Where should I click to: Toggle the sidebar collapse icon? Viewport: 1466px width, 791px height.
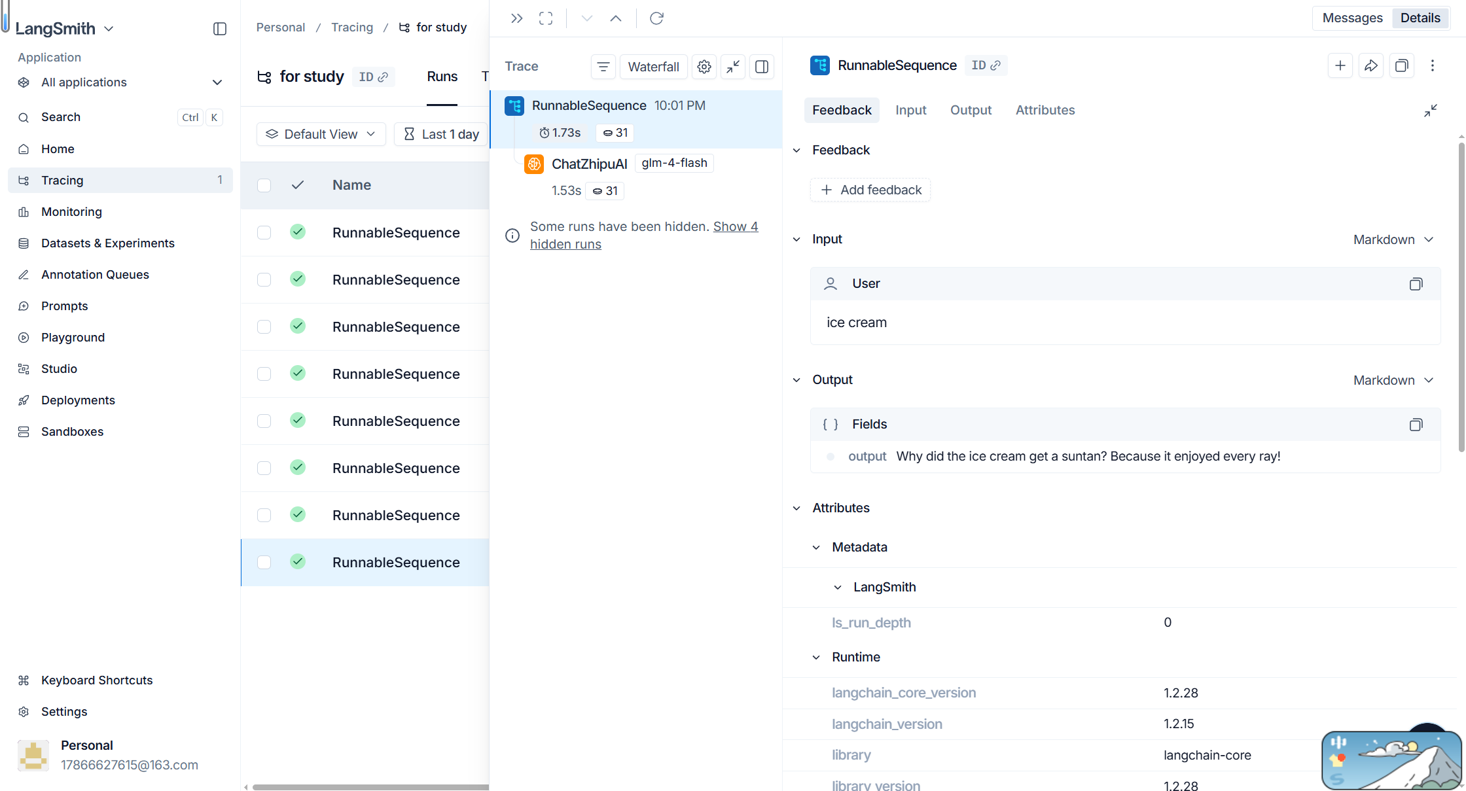point(220,29)
